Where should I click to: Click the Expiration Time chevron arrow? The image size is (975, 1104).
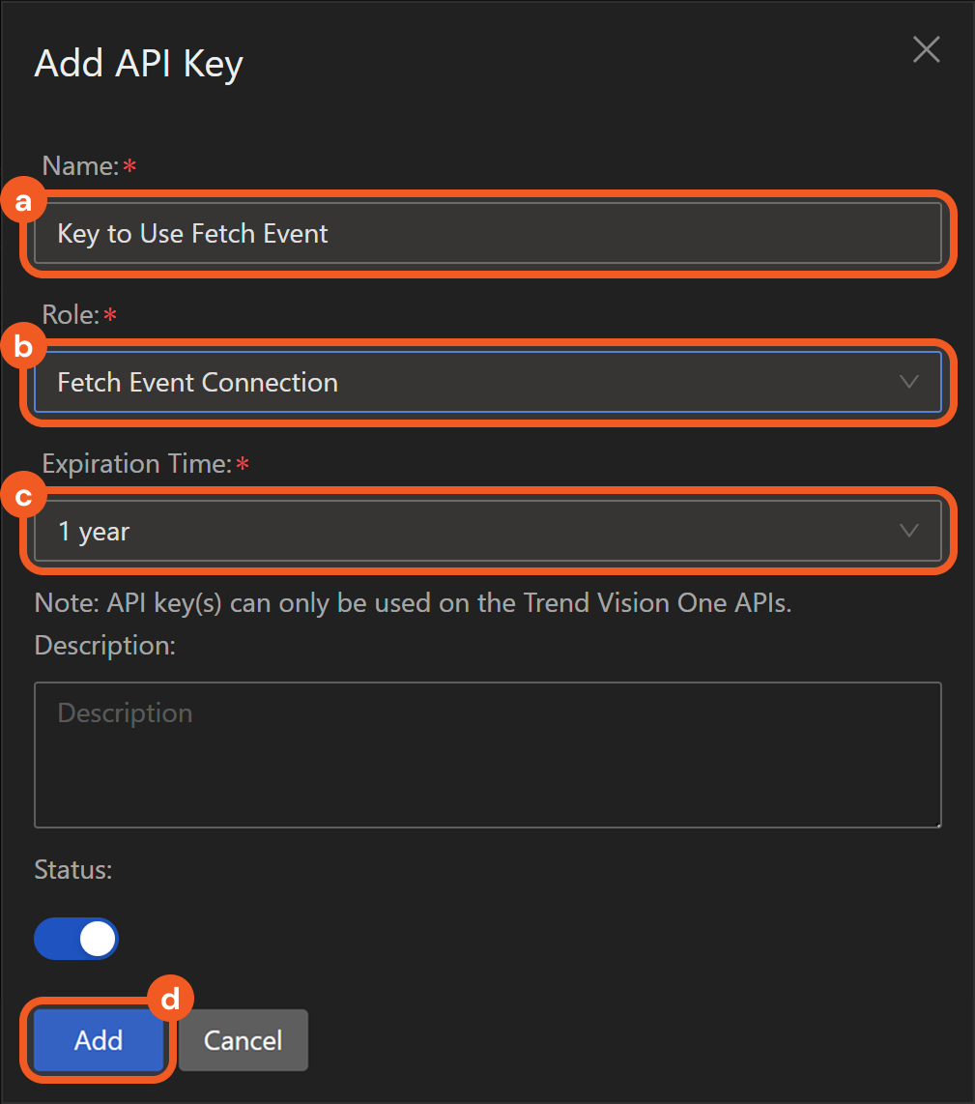[x=908, y=531]
